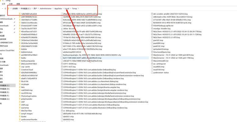Click the file icon of FXSAPIDebugLogFile.txt
The width and height of the screenshot is (237, 122).
(152, 26)
